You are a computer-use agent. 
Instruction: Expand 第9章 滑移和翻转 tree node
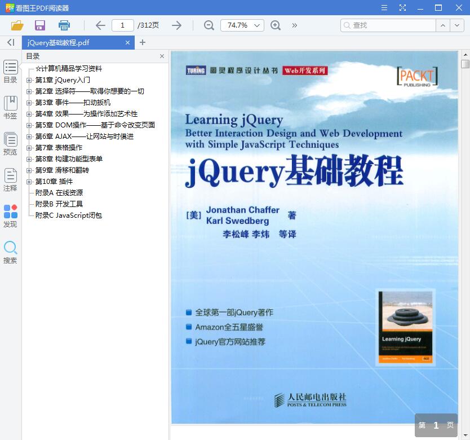29,170
